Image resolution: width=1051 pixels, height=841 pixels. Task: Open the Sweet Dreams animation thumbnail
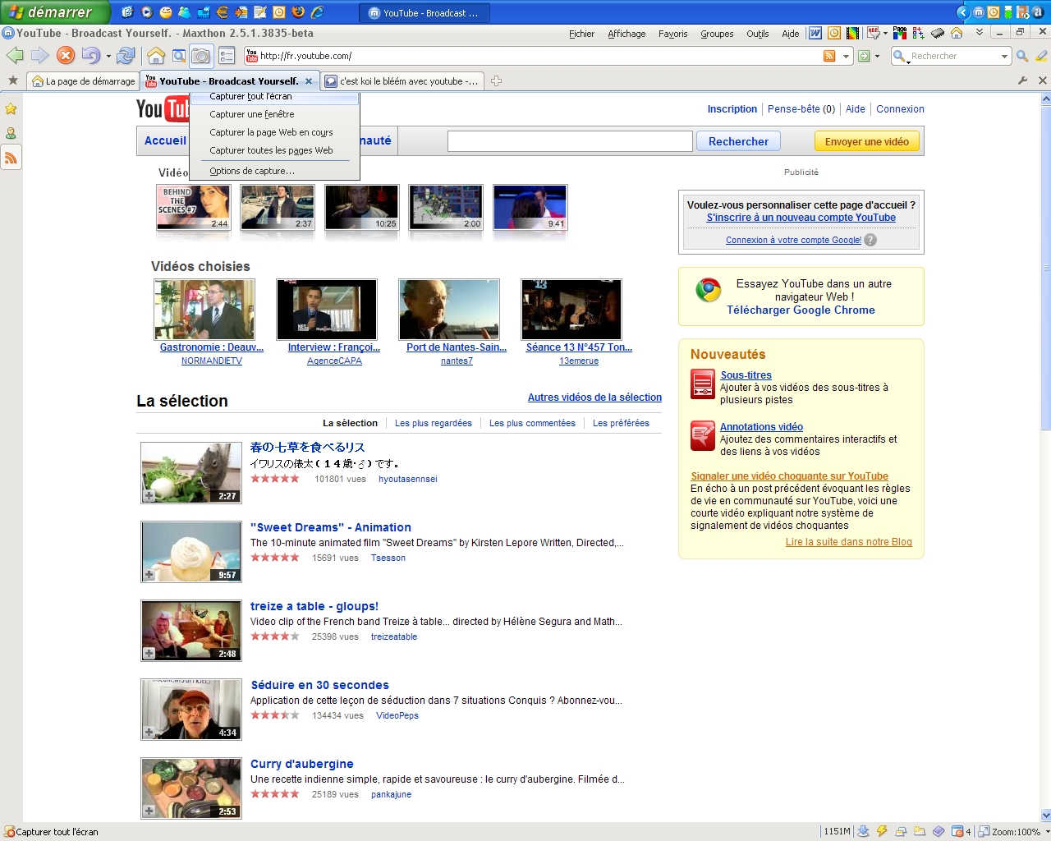(x=191, y=552)
